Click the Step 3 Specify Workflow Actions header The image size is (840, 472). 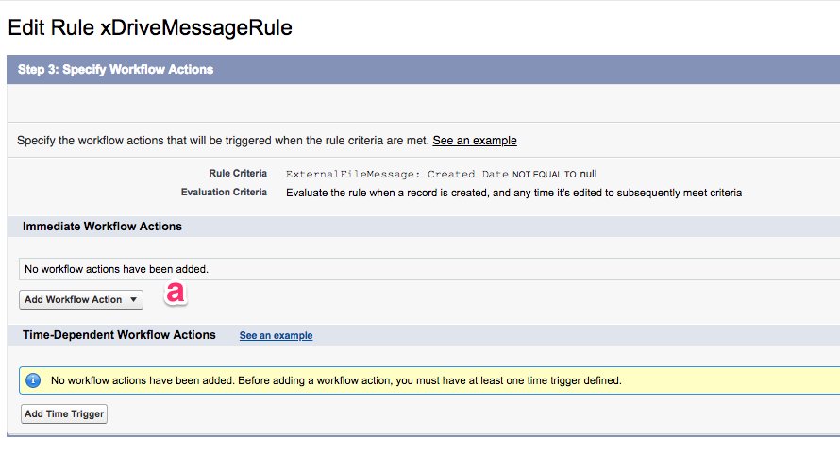coord(115,70)
